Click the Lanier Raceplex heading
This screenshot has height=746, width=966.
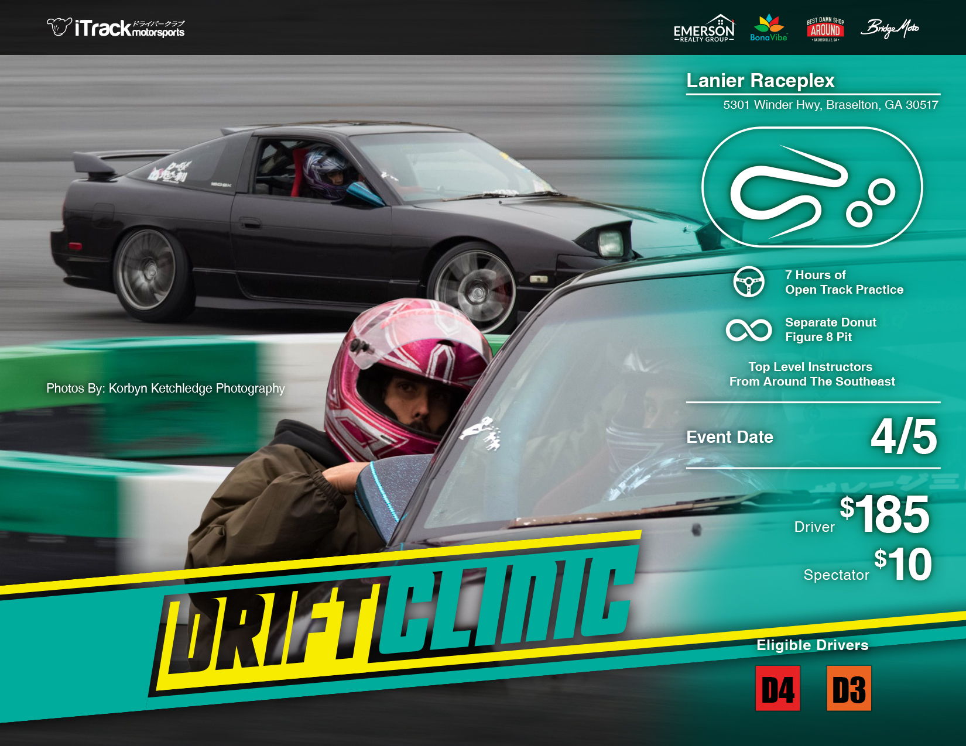760,80
